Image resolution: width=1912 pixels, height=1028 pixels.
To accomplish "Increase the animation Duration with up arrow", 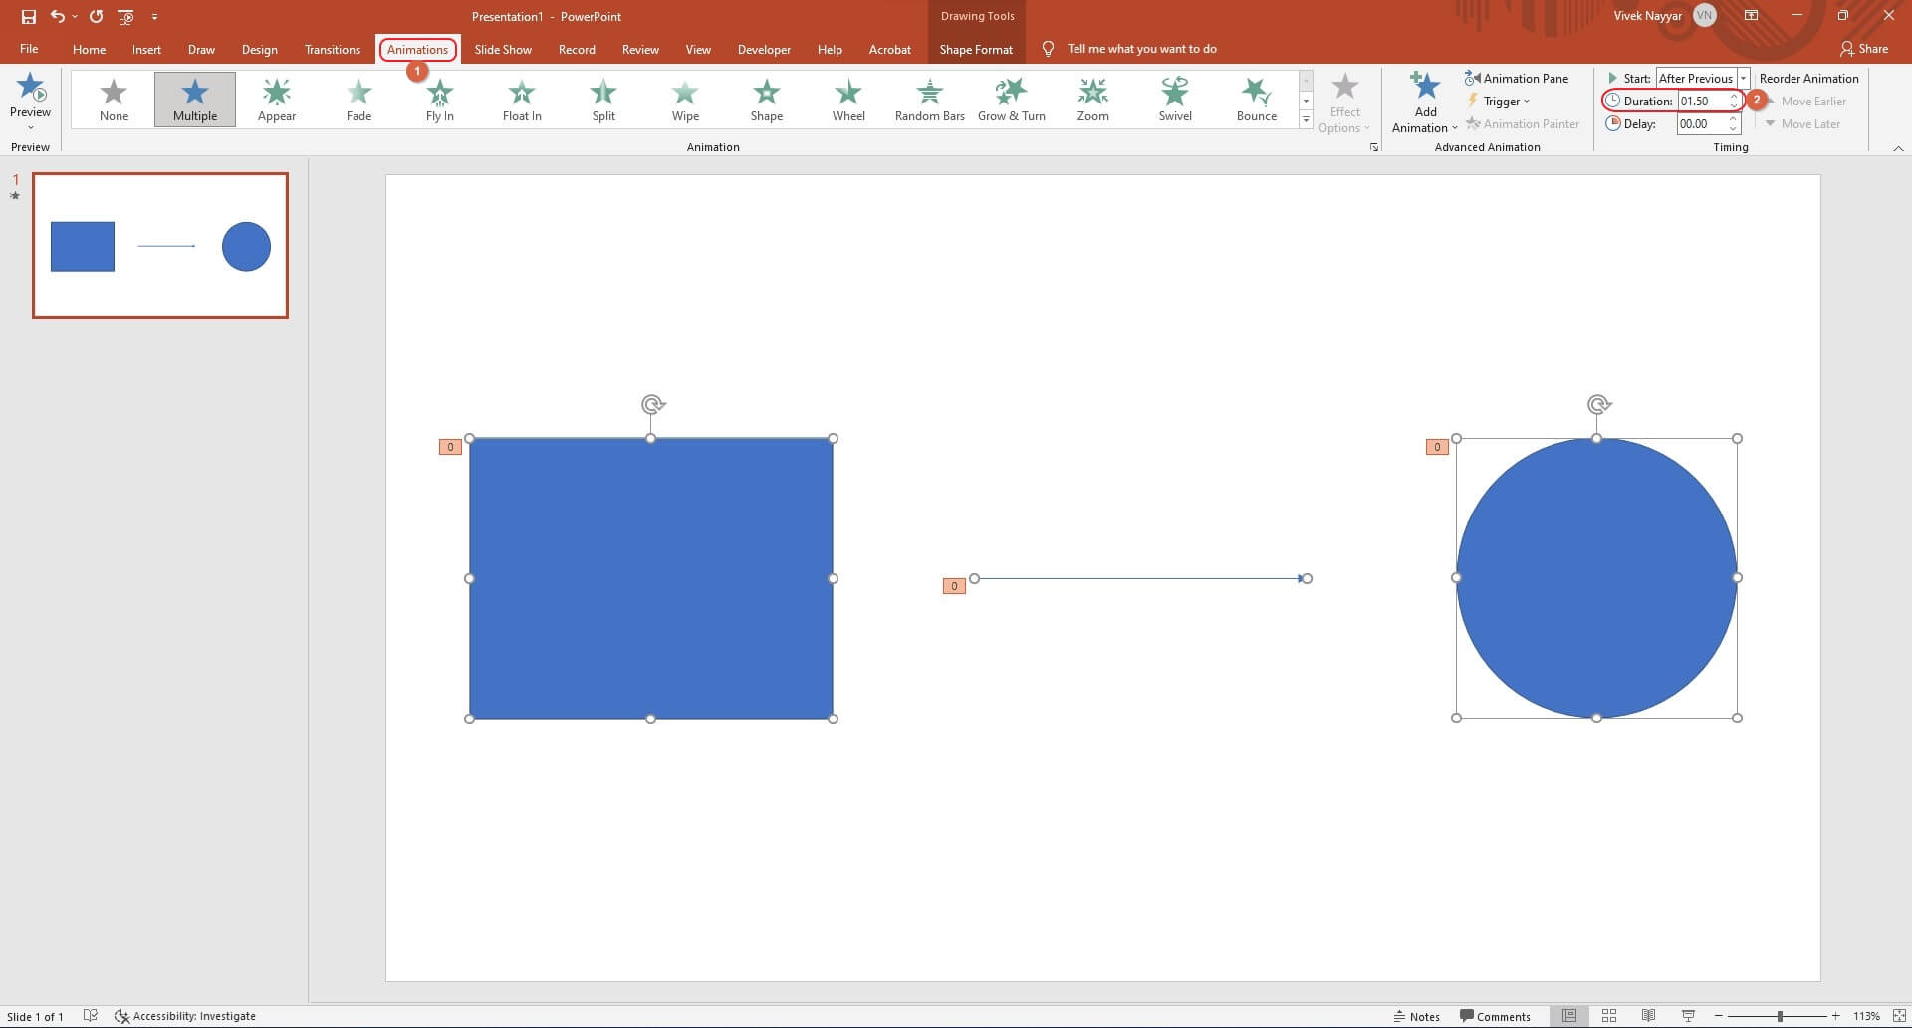I will (1734, 97).
